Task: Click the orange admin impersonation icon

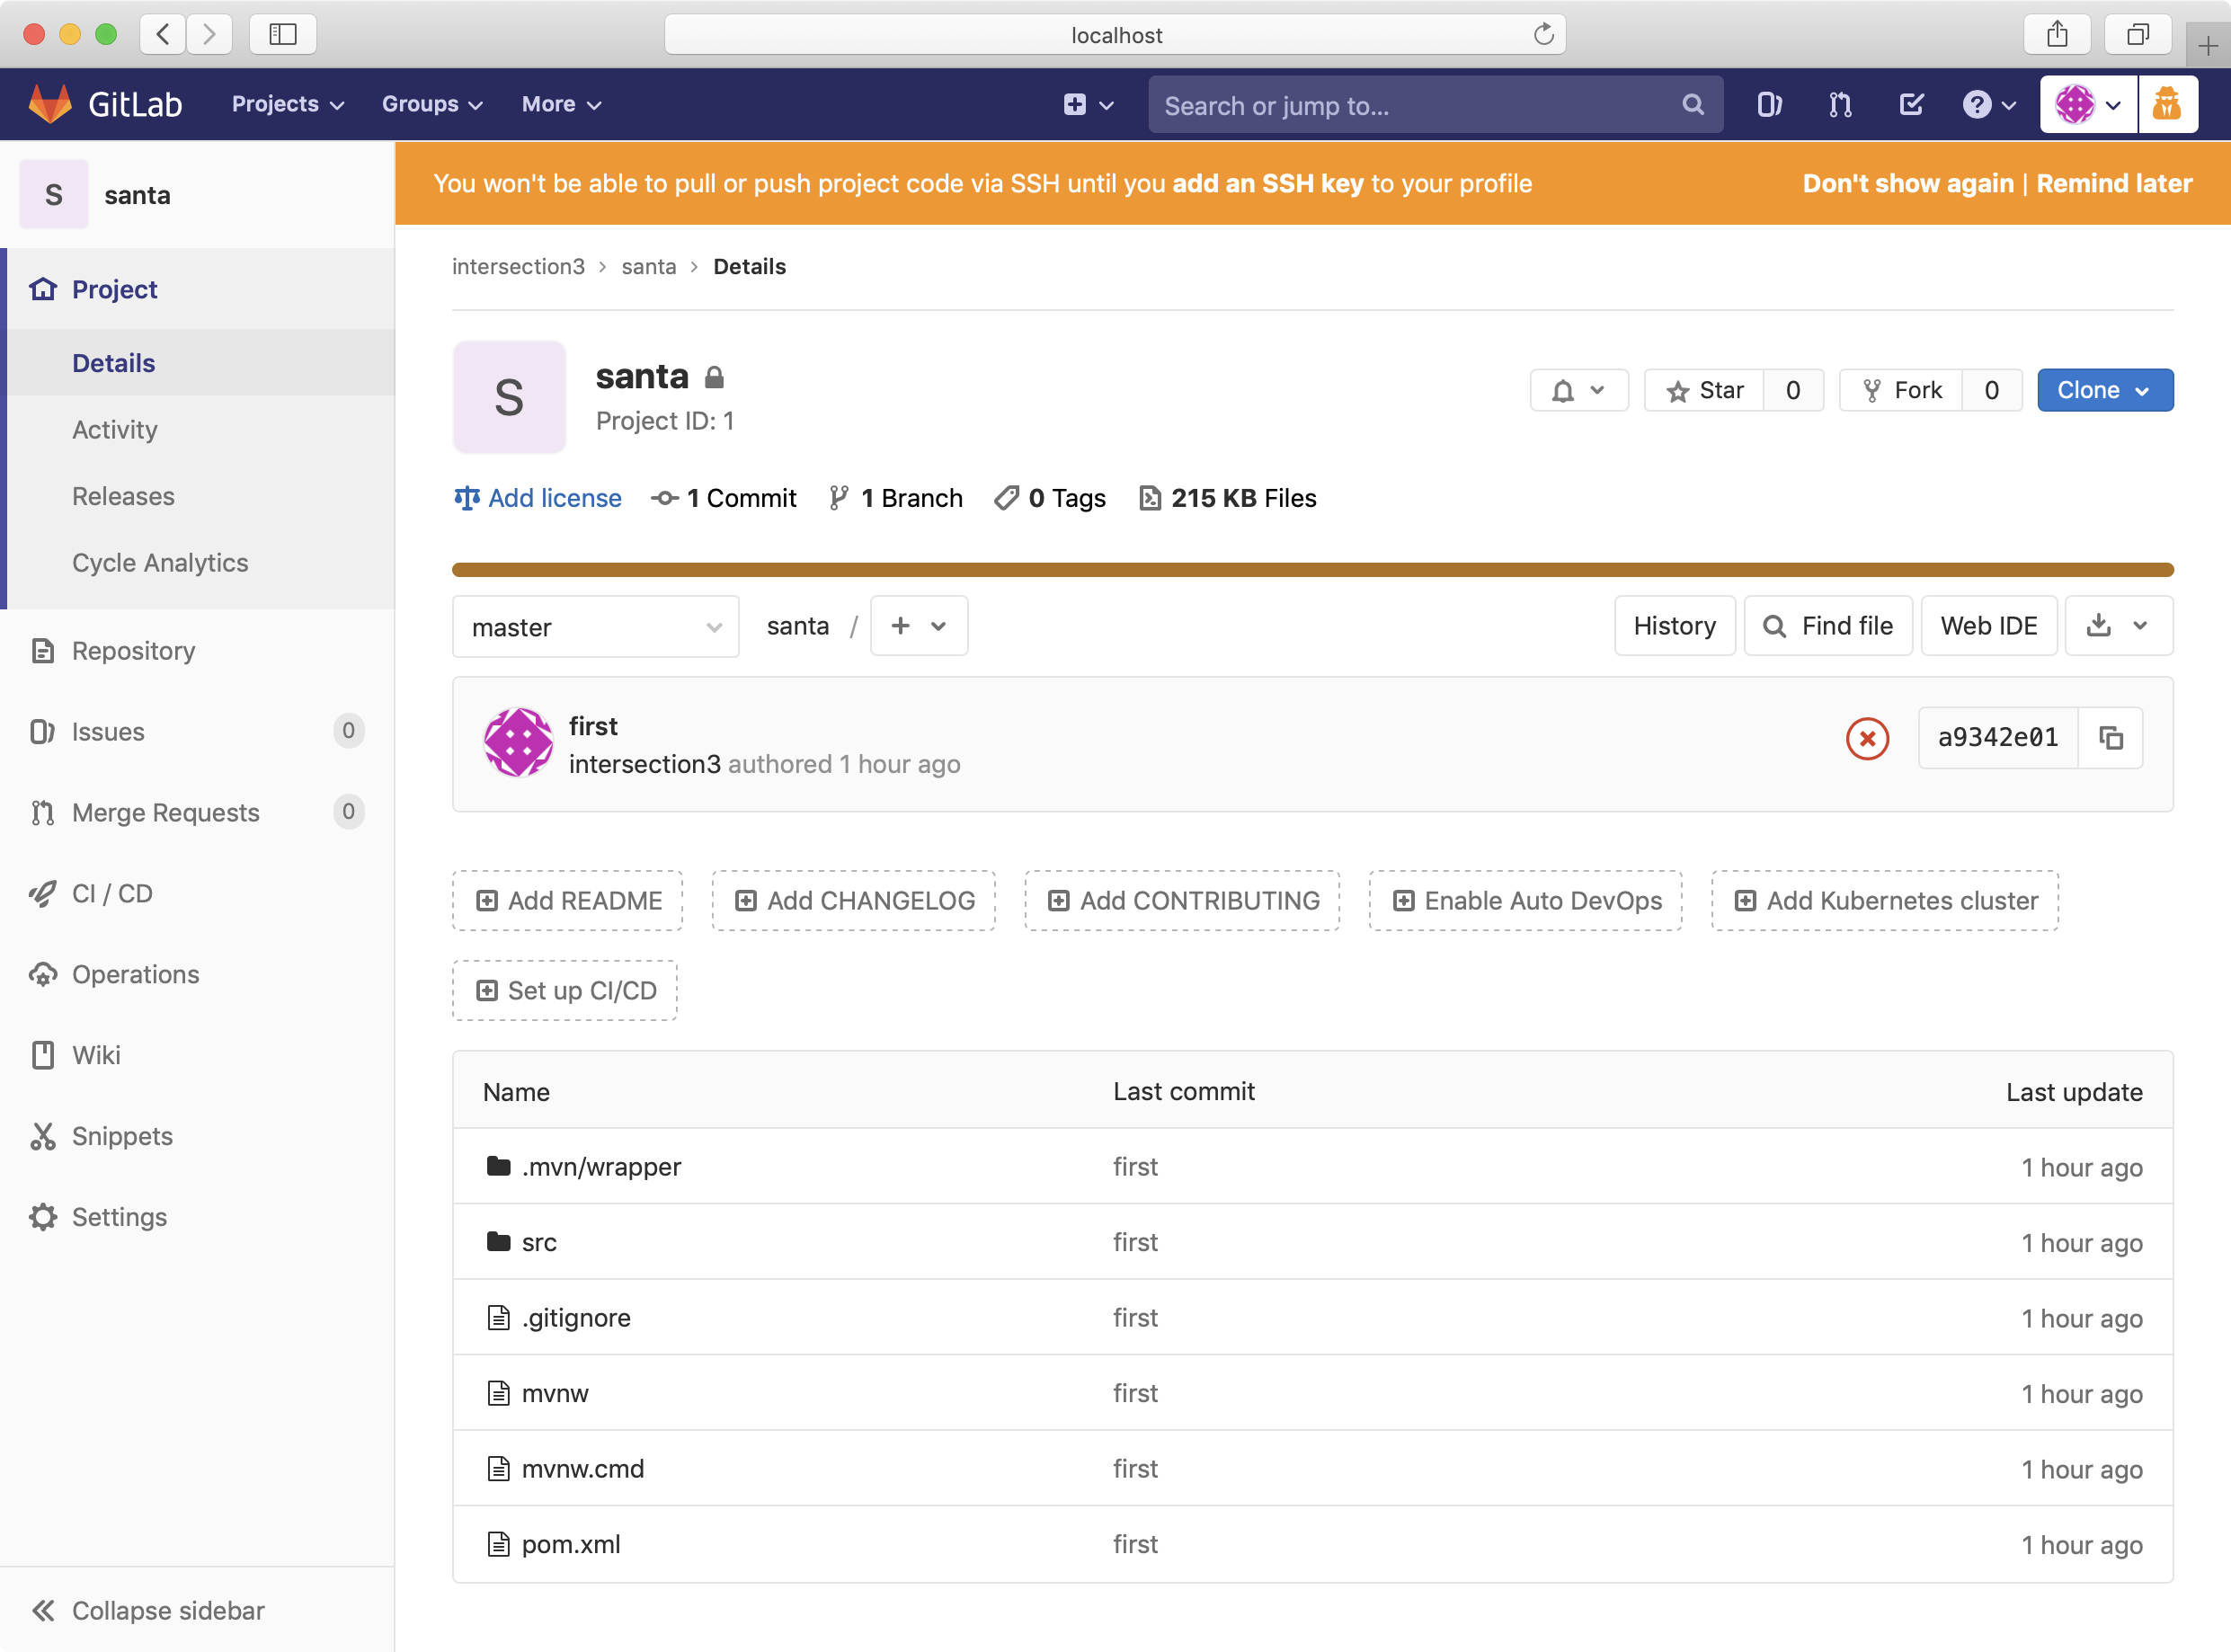Action: pyautogui.click(x=2167, y=104)
